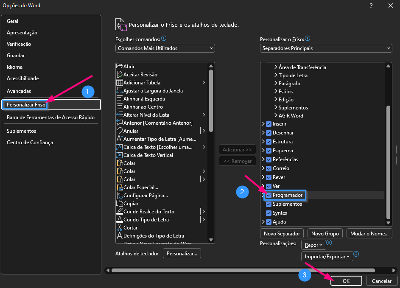Expand the Inserir tab node
Screen dimensions: 400x288
click(263, 124)
